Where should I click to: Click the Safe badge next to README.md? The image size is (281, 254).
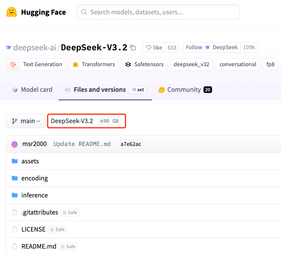tap(68, 247)
